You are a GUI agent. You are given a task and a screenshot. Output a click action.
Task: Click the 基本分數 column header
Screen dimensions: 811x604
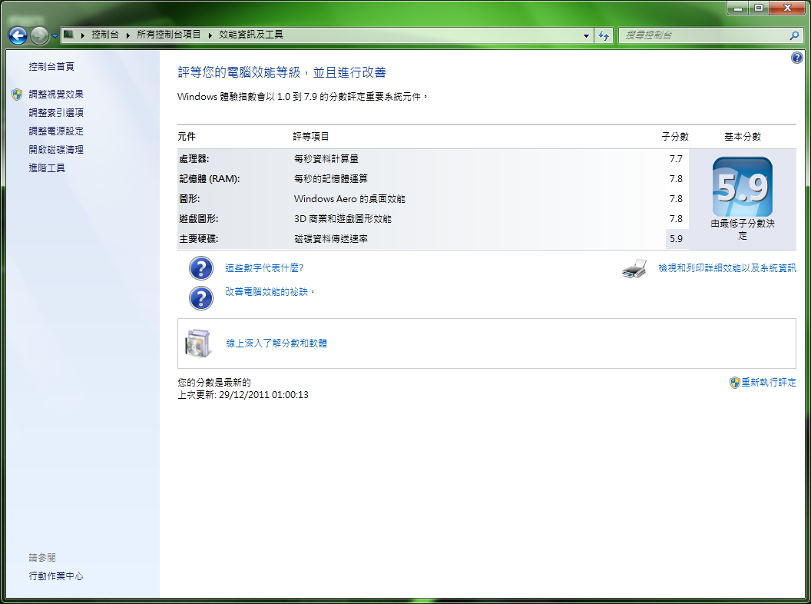(x=742, y=137)
